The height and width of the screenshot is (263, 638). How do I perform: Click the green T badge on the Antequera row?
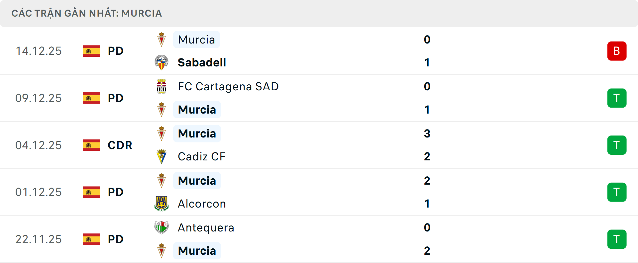click(x=617, y=239)
